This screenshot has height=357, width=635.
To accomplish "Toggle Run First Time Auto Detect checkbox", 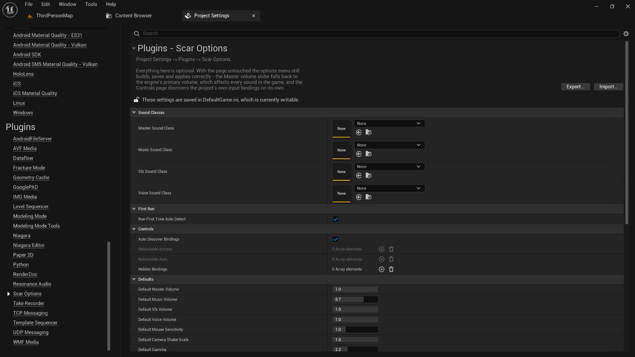I will point(335,219).
